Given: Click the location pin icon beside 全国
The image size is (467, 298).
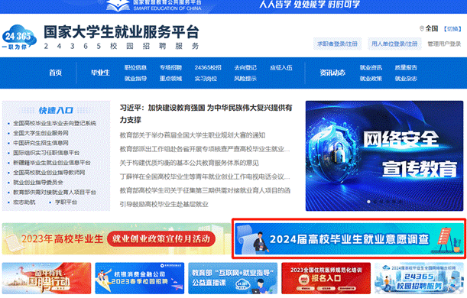Looking at the screenshot, I should pyautogui.click(x=421, y=28).
